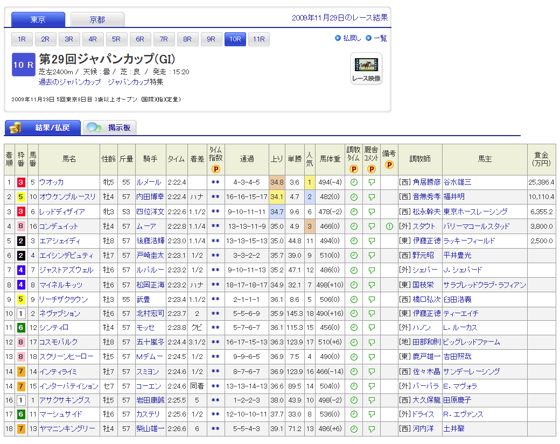This screenshot has width=560, height=444.
Task: Open training time clock for レッドディザイア
Action: [354, 212]
